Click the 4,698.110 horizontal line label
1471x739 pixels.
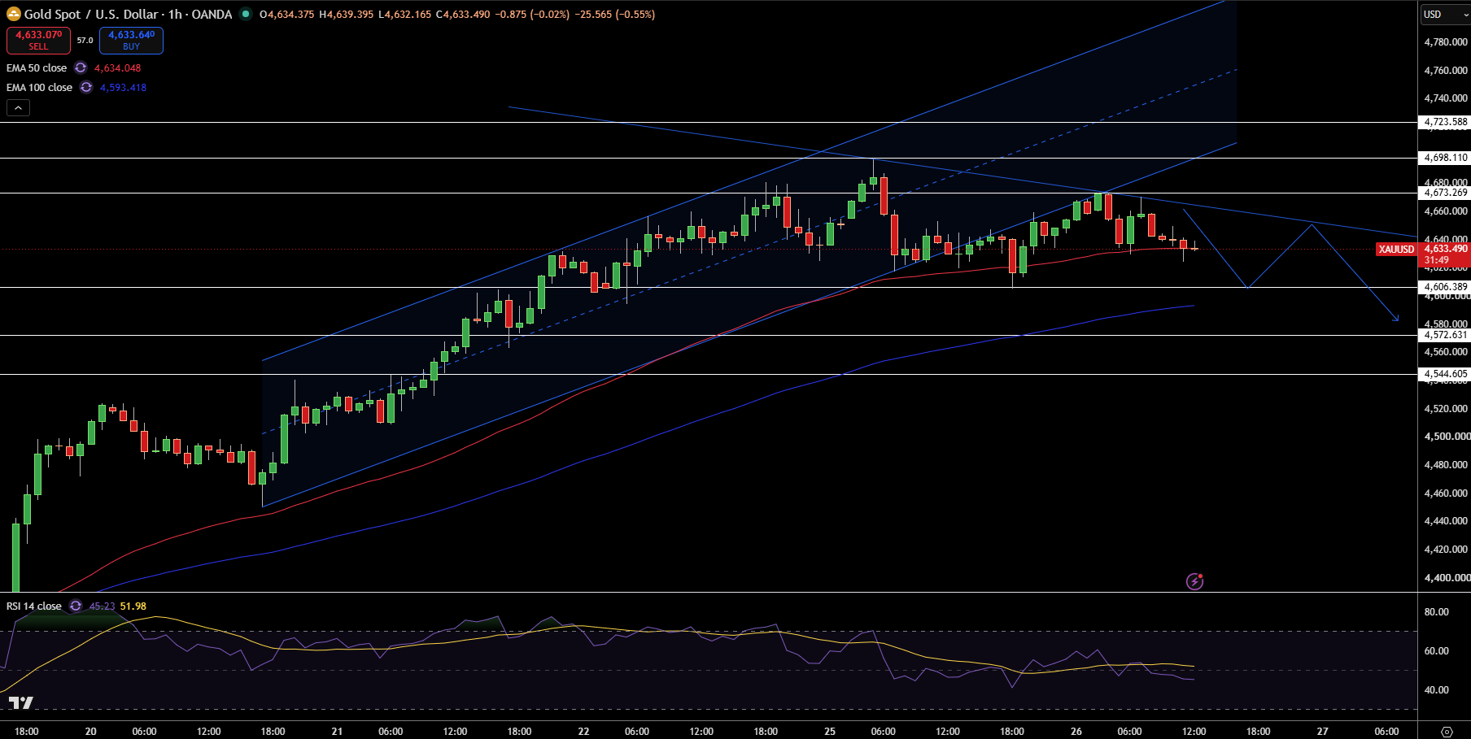point(1445,158)
